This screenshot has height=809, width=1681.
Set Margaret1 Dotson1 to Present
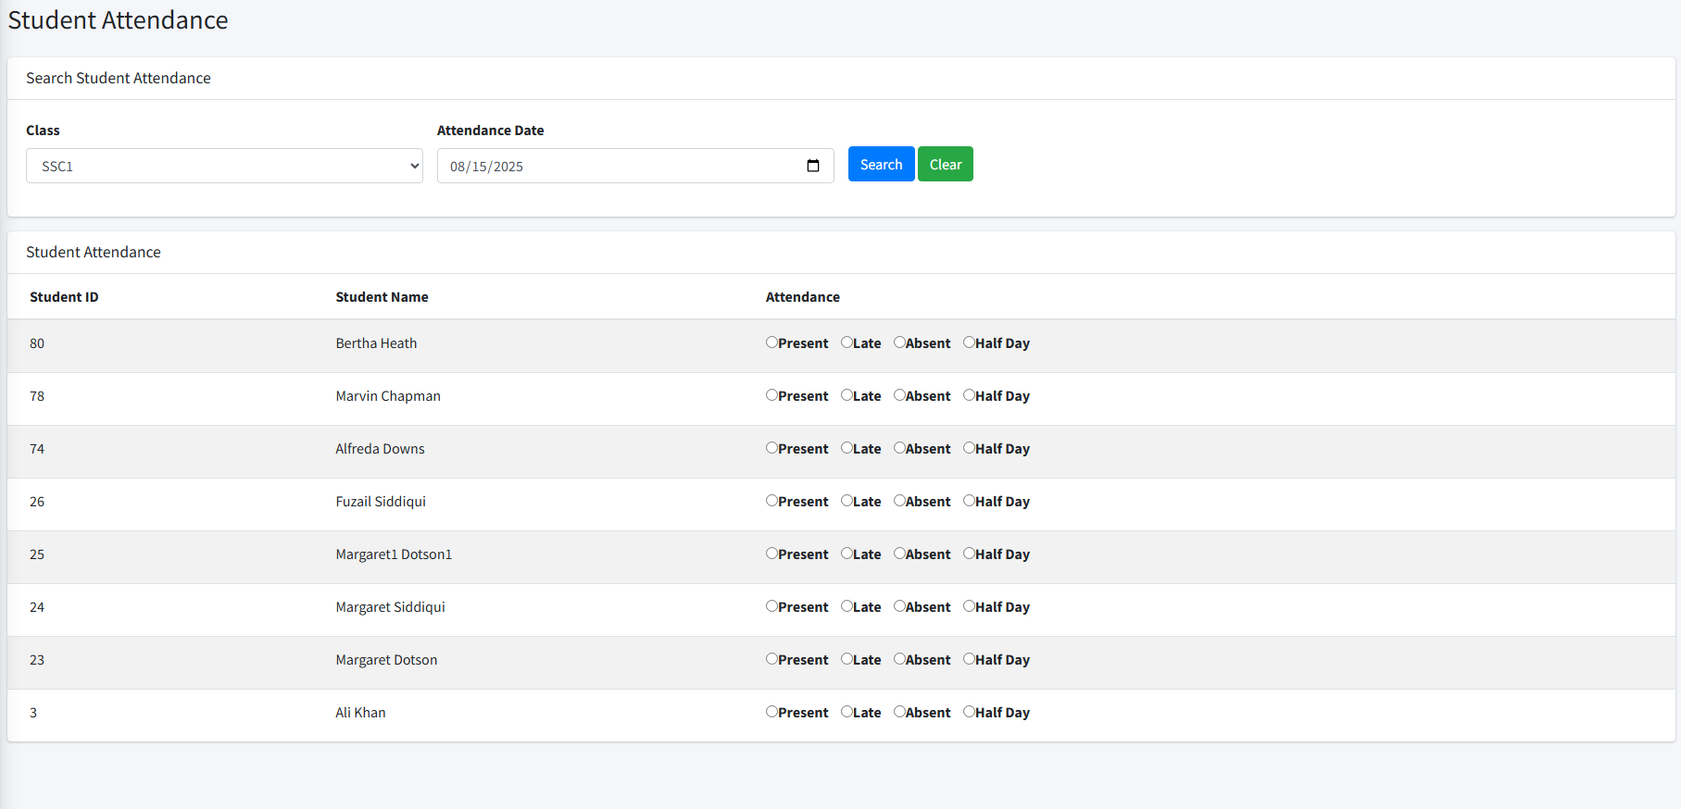[x=772, y=554]
